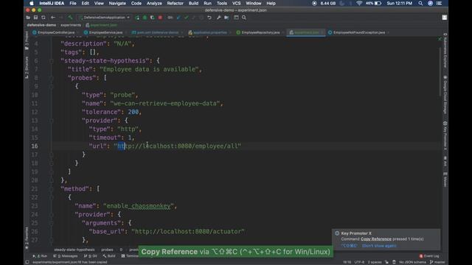The image size is (472, 265).
Task: Click the 2 spaces indent status widget
Action: click(375, 262)
